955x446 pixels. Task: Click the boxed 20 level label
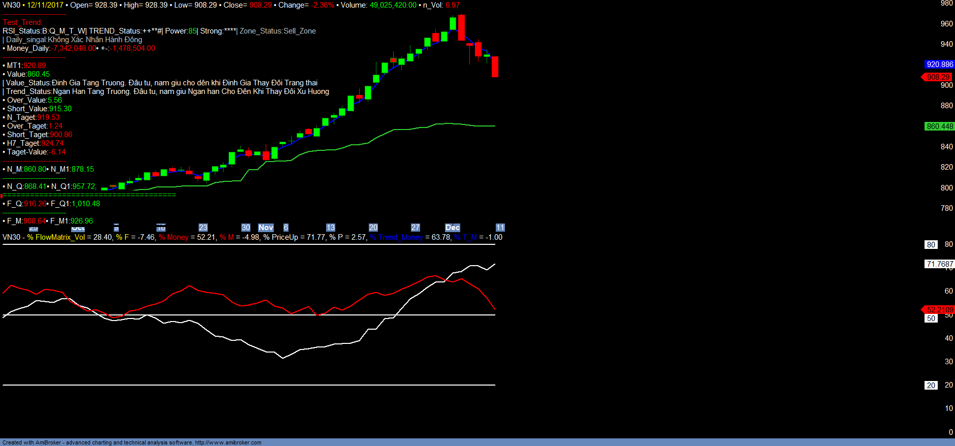[x=931, y=386]
